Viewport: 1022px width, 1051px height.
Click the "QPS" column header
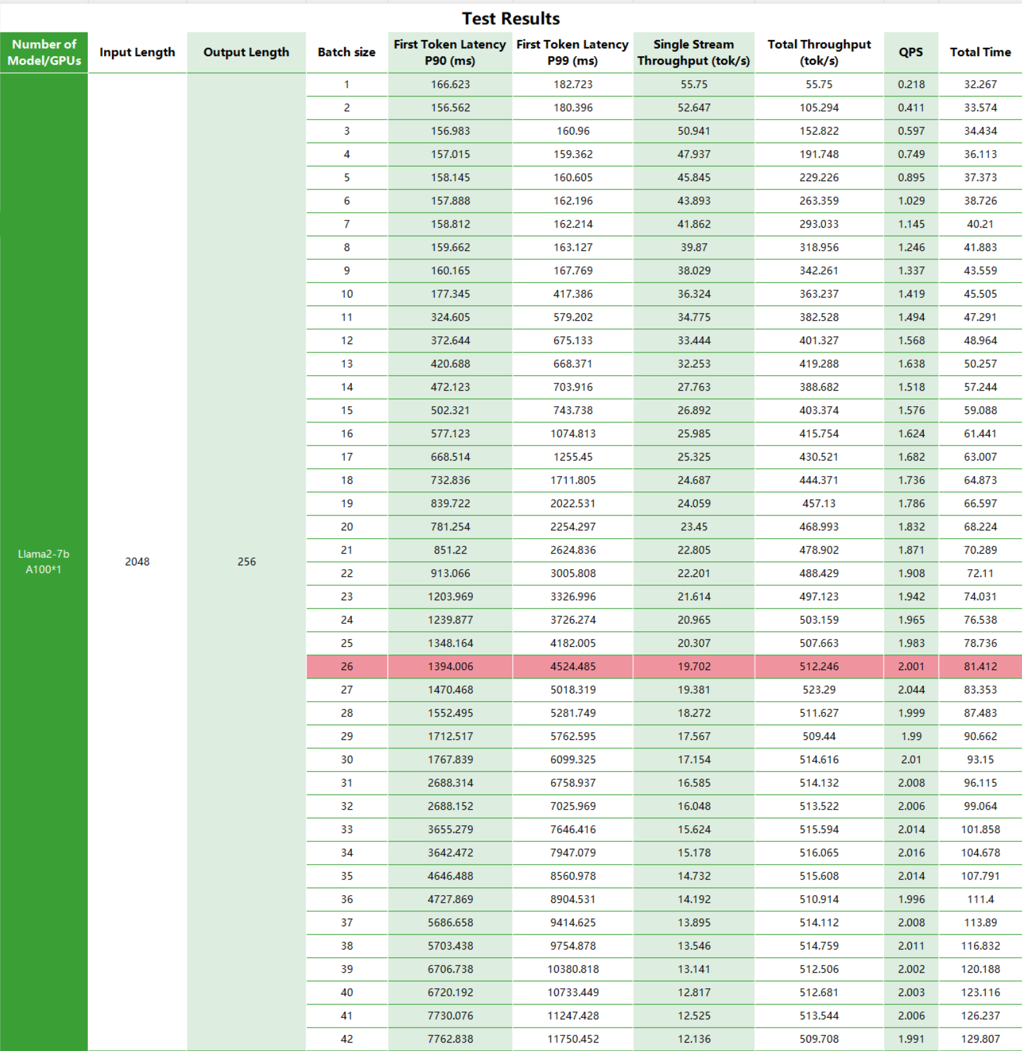911,52
